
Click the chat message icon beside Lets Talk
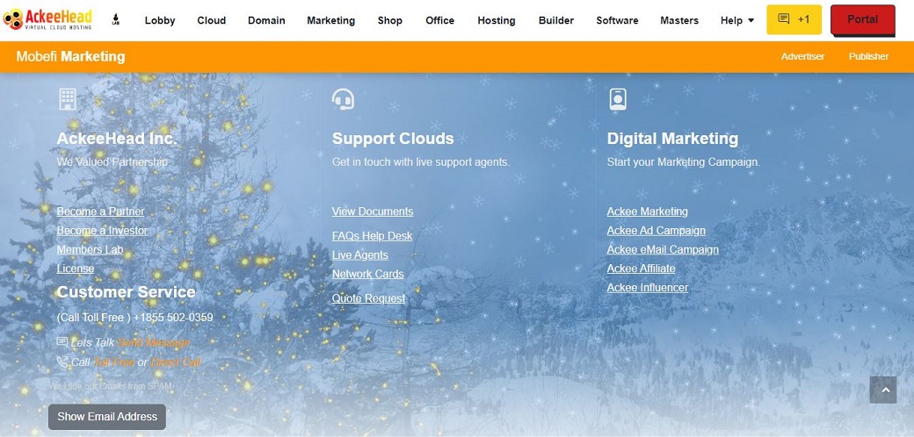(62, 342)
